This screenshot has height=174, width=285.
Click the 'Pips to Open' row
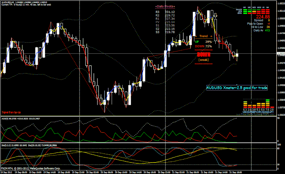pos(258,24)
